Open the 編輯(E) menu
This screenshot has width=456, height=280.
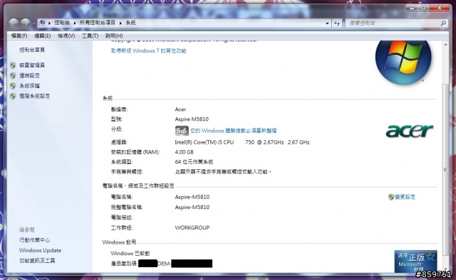[43, 36]
